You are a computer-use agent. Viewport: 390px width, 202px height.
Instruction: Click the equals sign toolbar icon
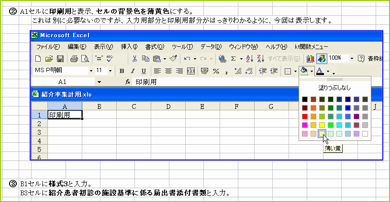pos(99,59)
